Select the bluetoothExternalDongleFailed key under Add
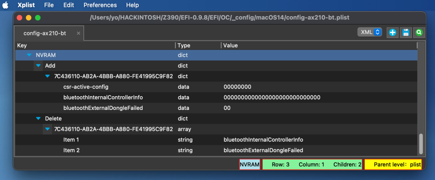 [103, 108]
